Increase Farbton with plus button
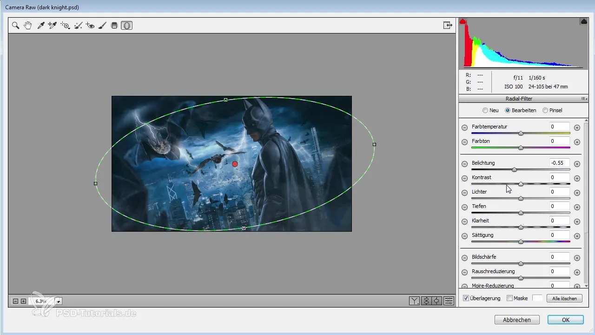This screenshot has height=335, width=595. tap(577, 142)
